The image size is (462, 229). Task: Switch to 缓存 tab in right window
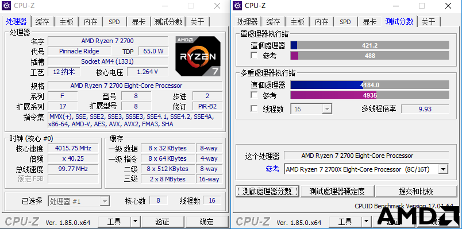273,22
